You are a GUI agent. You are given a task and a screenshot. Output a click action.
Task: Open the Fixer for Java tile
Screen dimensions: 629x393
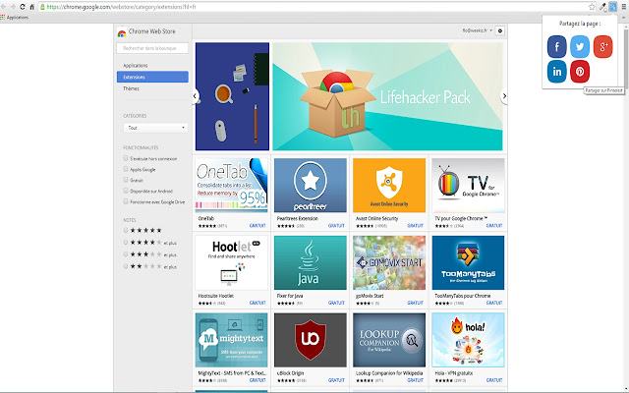[x=311, y=271]
